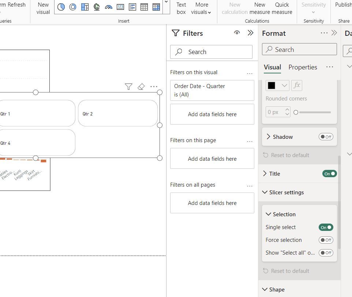Open the color dropdown arrow

tap(284, 85)
